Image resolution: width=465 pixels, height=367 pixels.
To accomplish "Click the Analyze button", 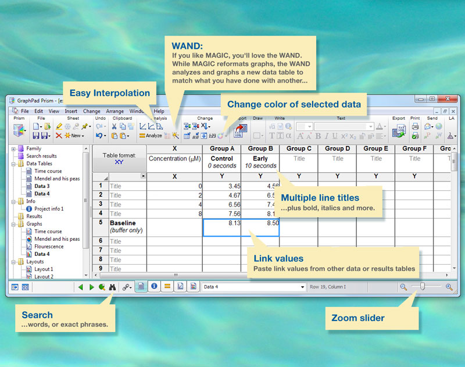I will (x=151, y=136).
